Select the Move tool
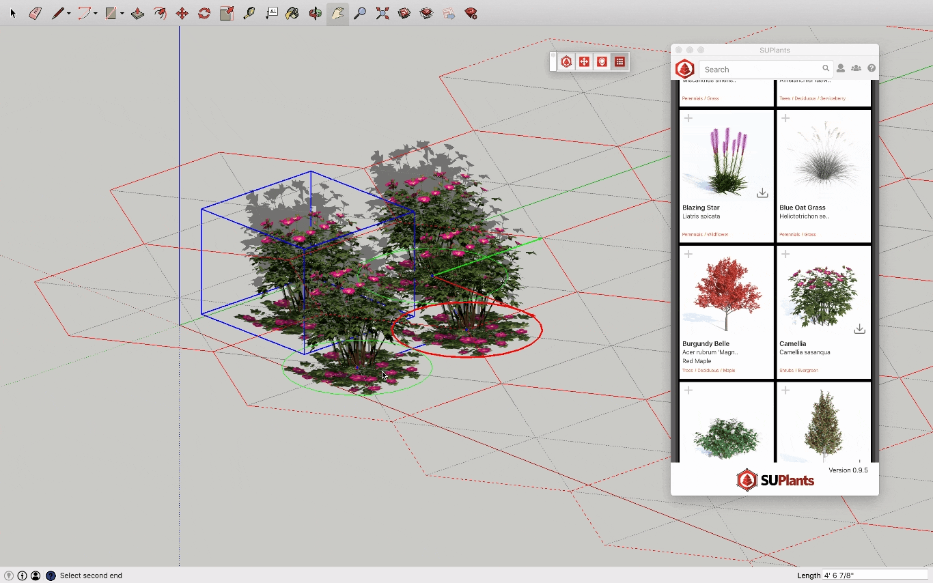The image size is (933, 583). click(x=182, y=12)
